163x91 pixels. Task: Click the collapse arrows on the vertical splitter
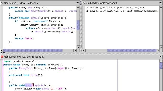(x=81, y=3)
